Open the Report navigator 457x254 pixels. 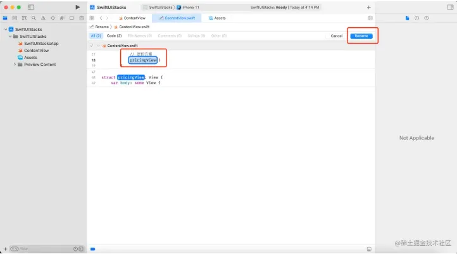pyautogui.click(x=81, y=18)
